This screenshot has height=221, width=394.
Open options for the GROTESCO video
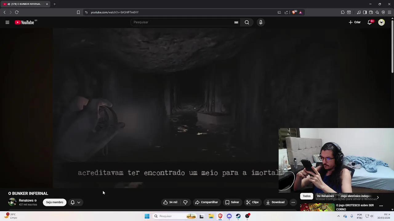tap(381, 206)
